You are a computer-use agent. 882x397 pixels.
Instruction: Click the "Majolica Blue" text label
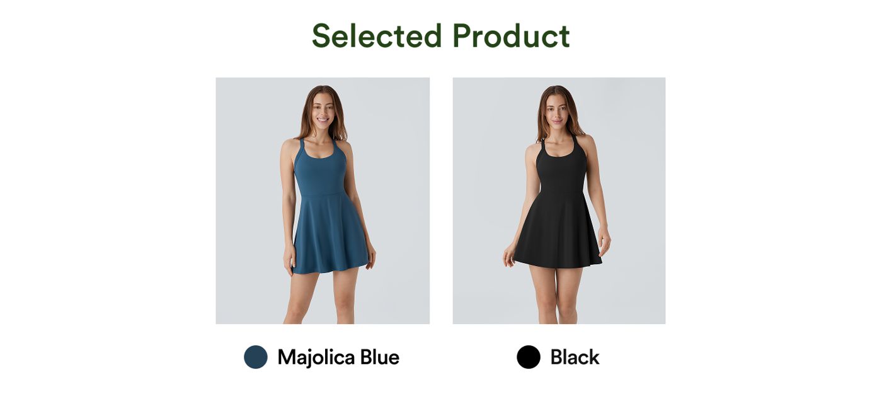pyautogui.click(x=338, y=357)
